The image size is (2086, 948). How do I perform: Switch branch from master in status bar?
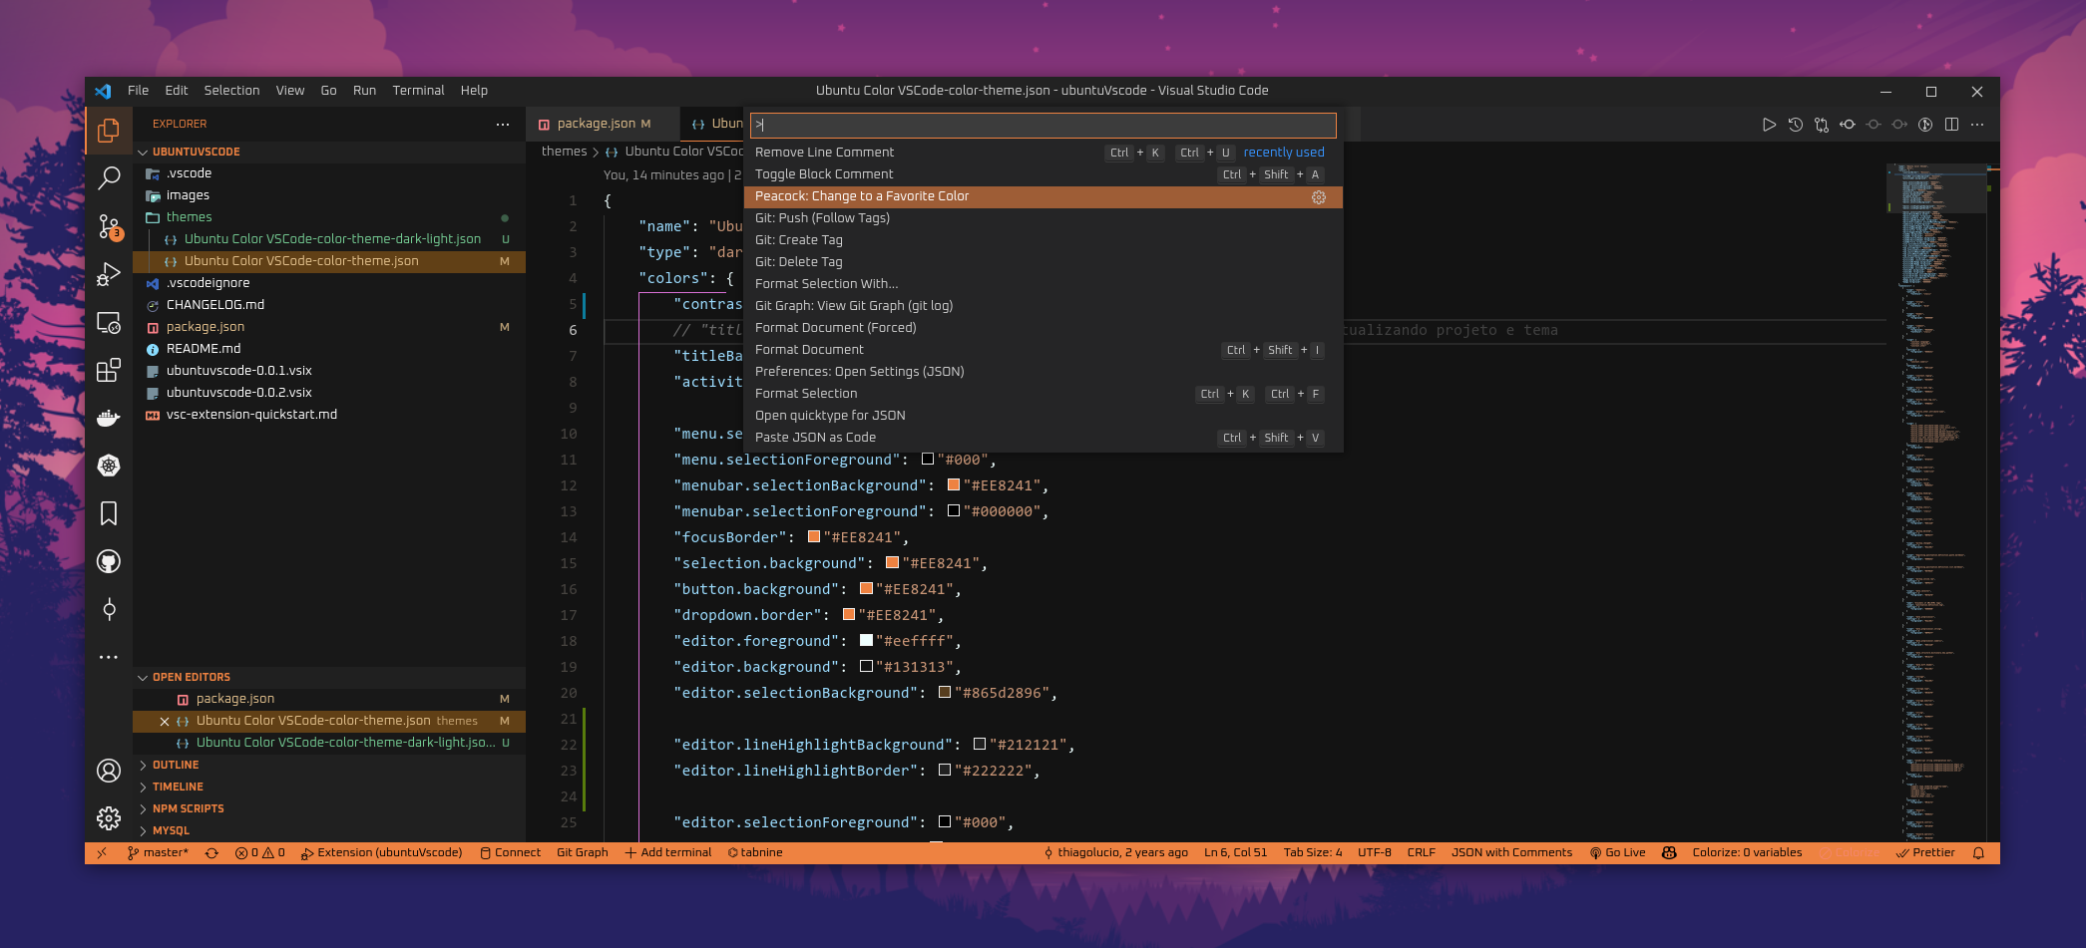tap(159, 853)
